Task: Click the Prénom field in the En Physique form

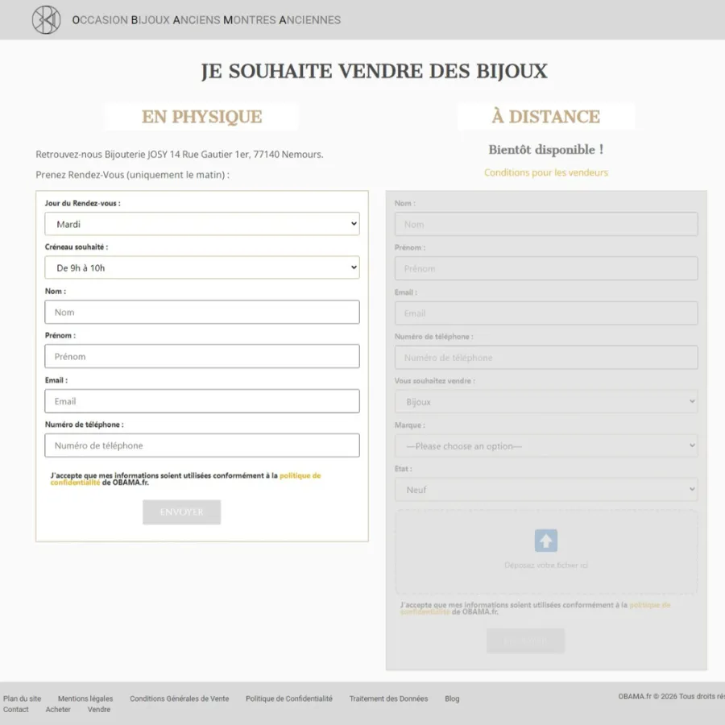Action: (201, 356)
